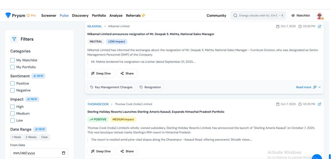Open the THOMASCOOK ticker link
The image size is (331, 159).
pos(98,104)
